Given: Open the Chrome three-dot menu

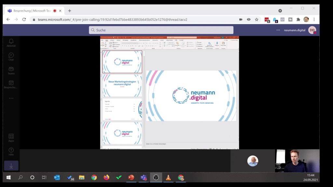Looking at the screenshot, I should (x=314, y=19).
